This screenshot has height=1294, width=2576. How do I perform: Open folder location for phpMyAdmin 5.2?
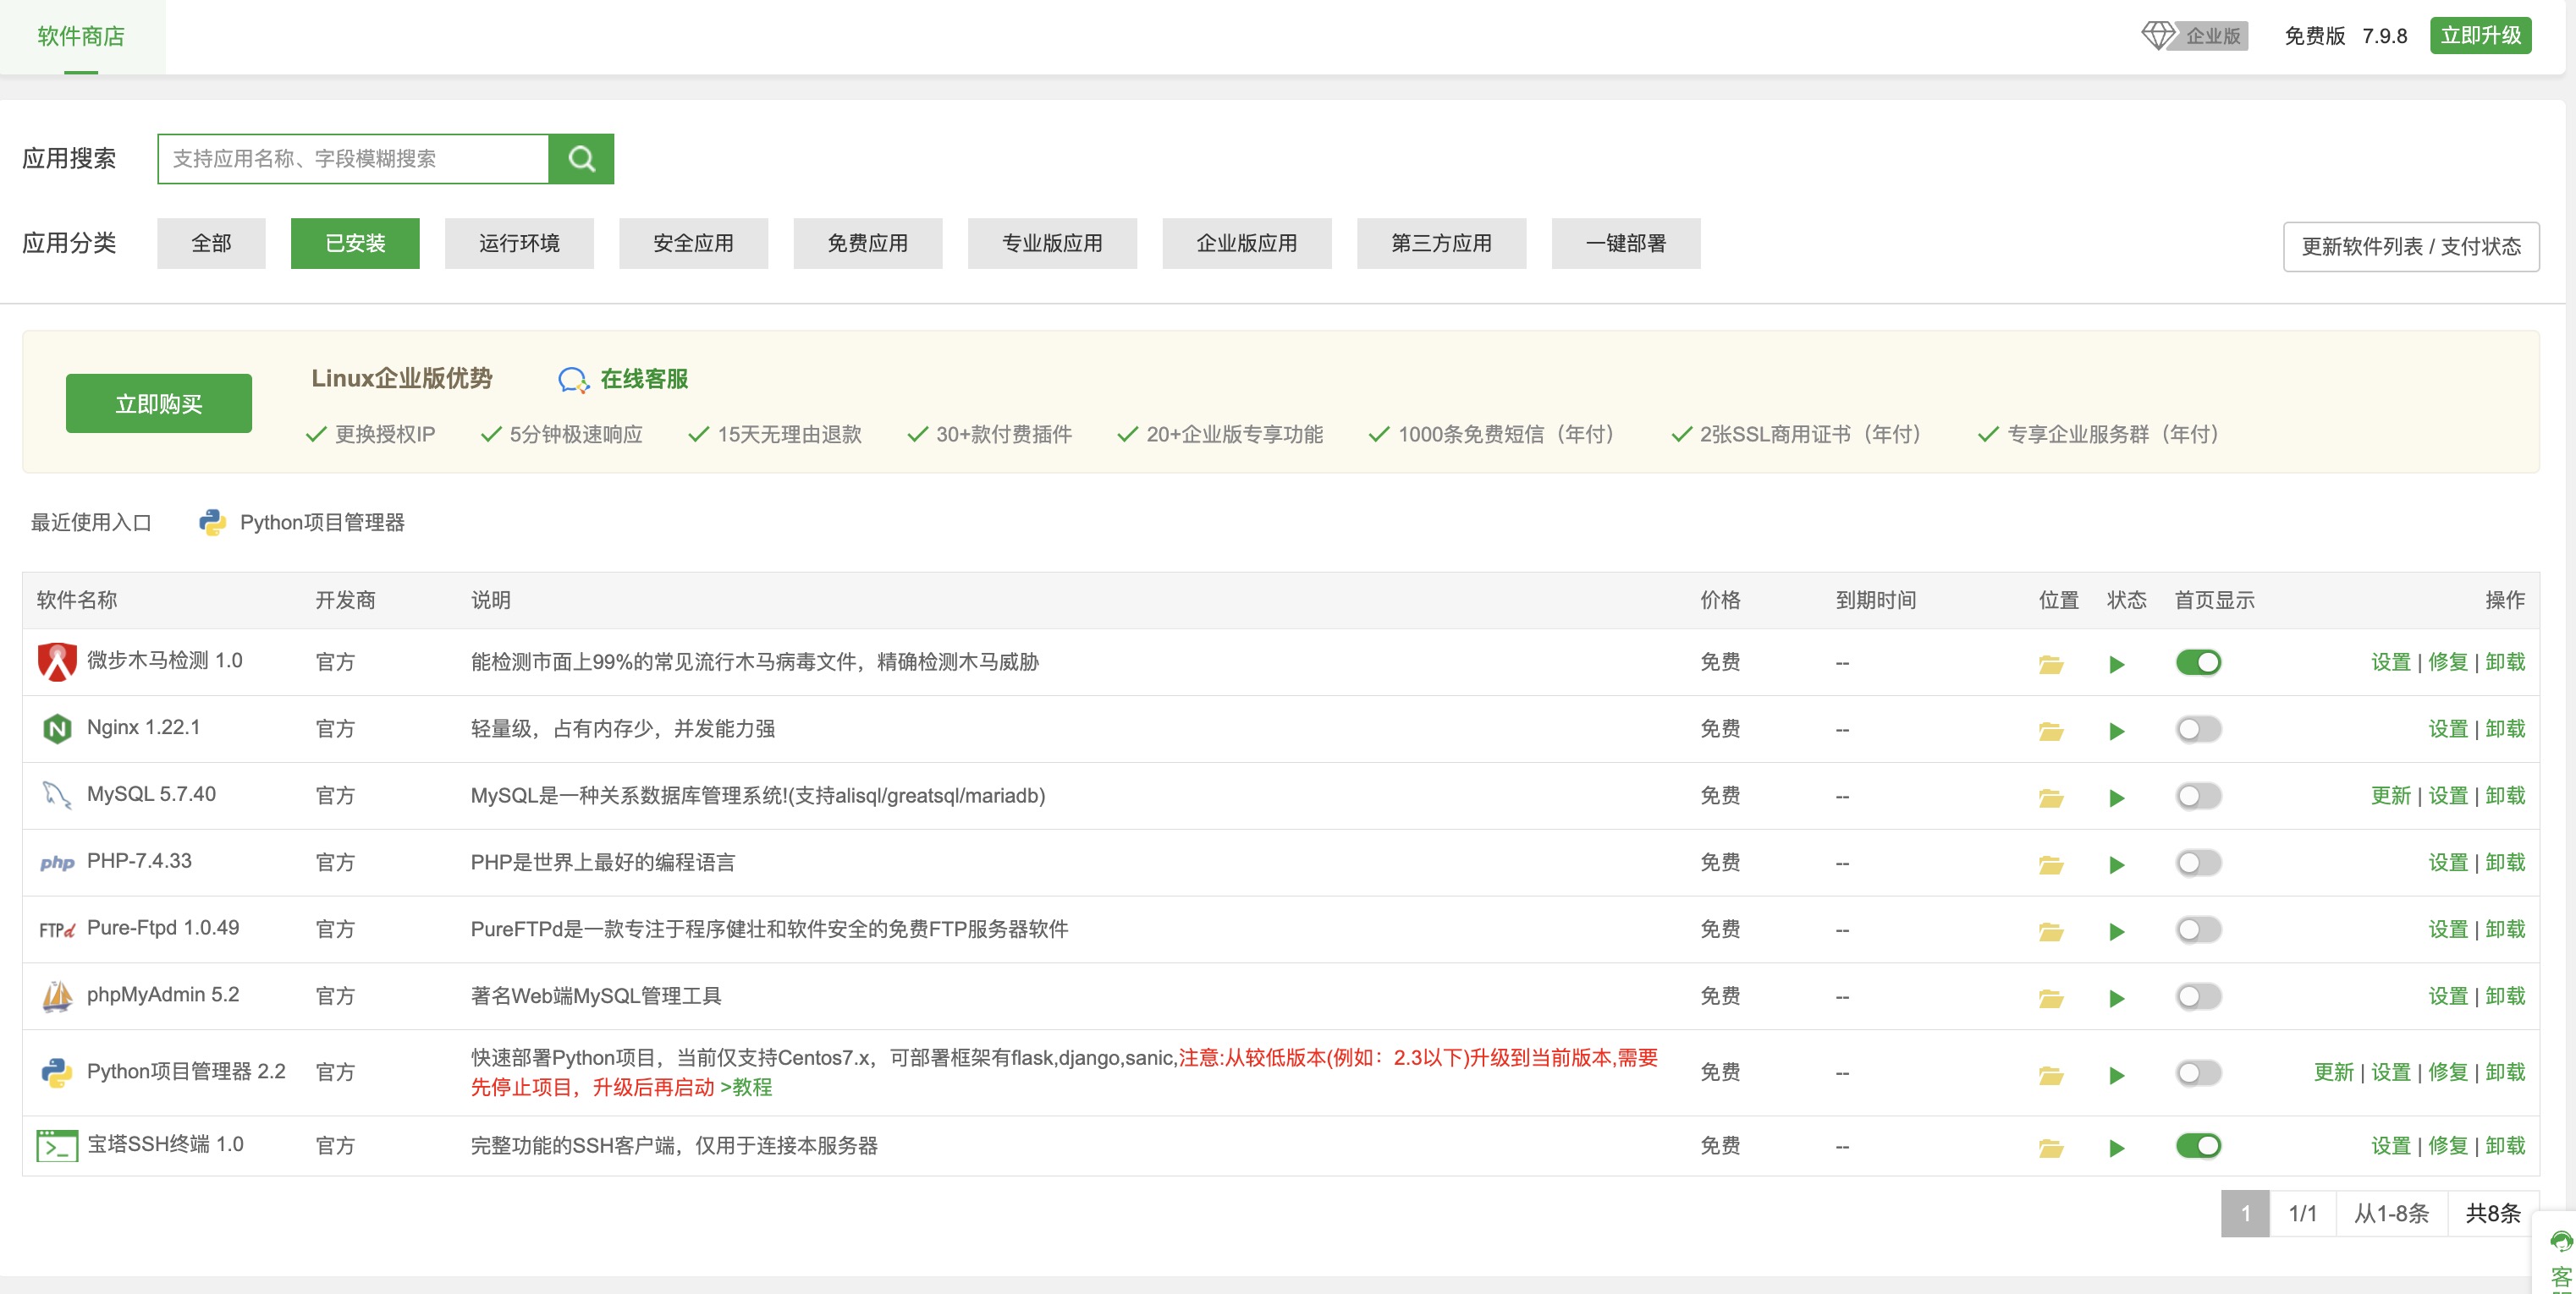(x=2050, y=998)
